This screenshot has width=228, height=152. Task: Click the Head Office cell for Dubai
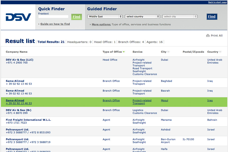pos(110,60)
